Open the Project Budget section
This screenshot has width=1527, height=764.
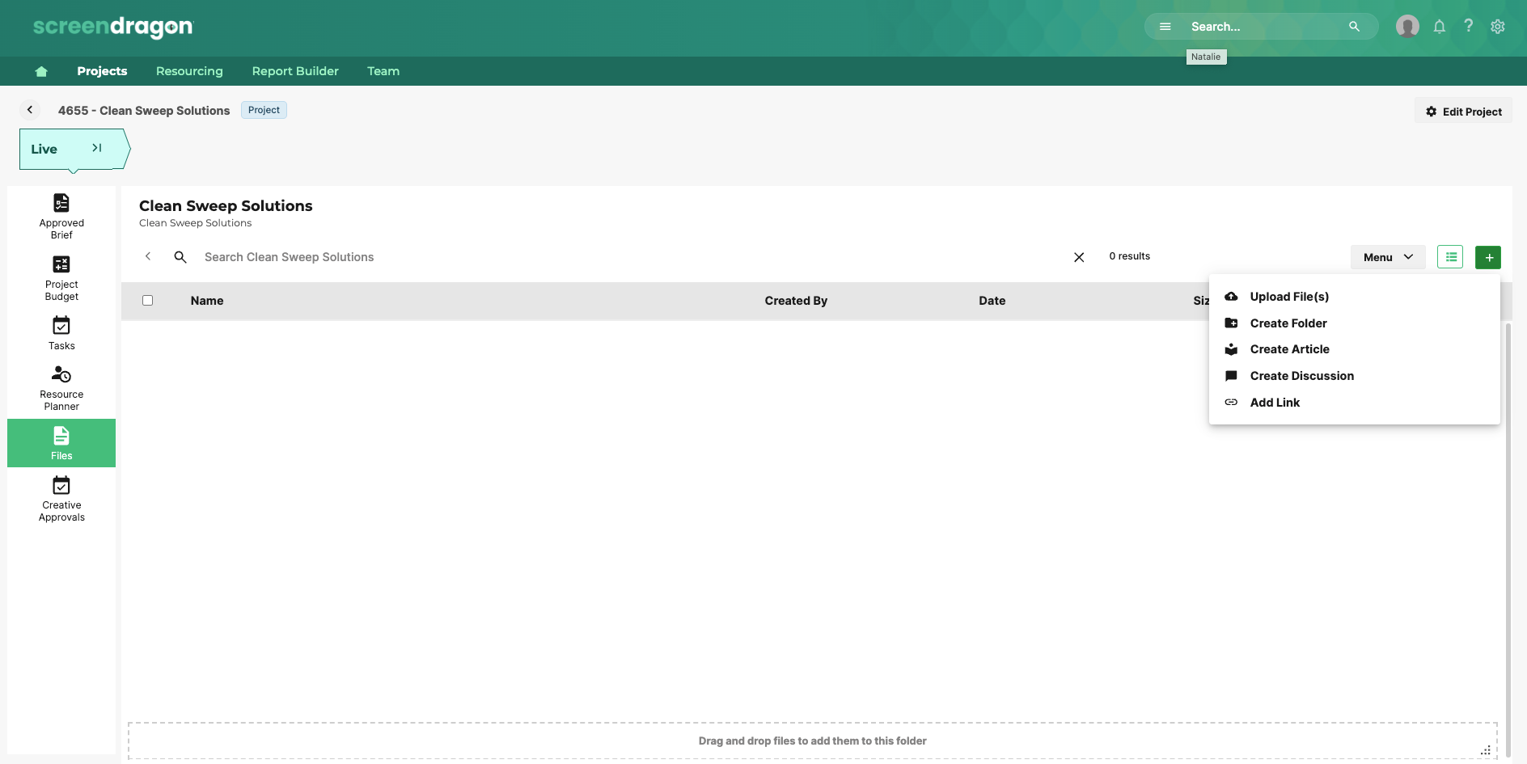(61, 278)
